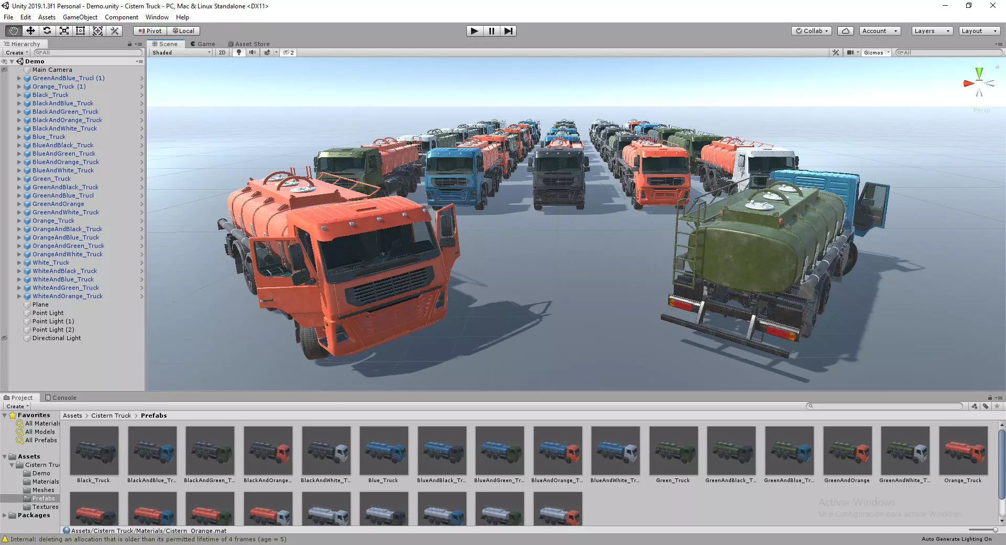Select the Move tool
This screenshot has height=545, width=1006.
pos(30,31)
